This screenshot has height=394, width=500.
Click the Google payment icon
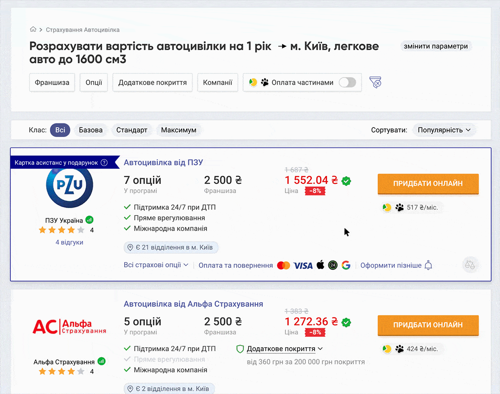coord(346,265)
